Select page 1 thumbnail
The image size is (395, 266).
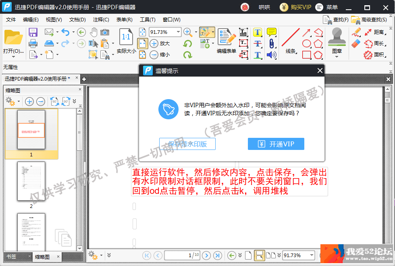(31, 129)
